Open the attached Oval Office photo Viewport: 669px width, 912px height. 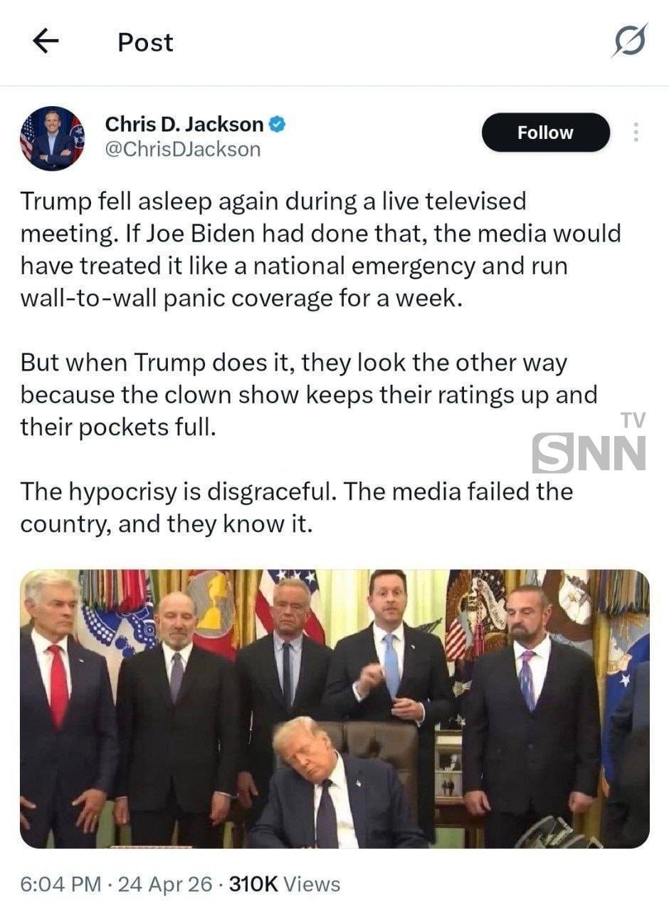tap(334, 709)
